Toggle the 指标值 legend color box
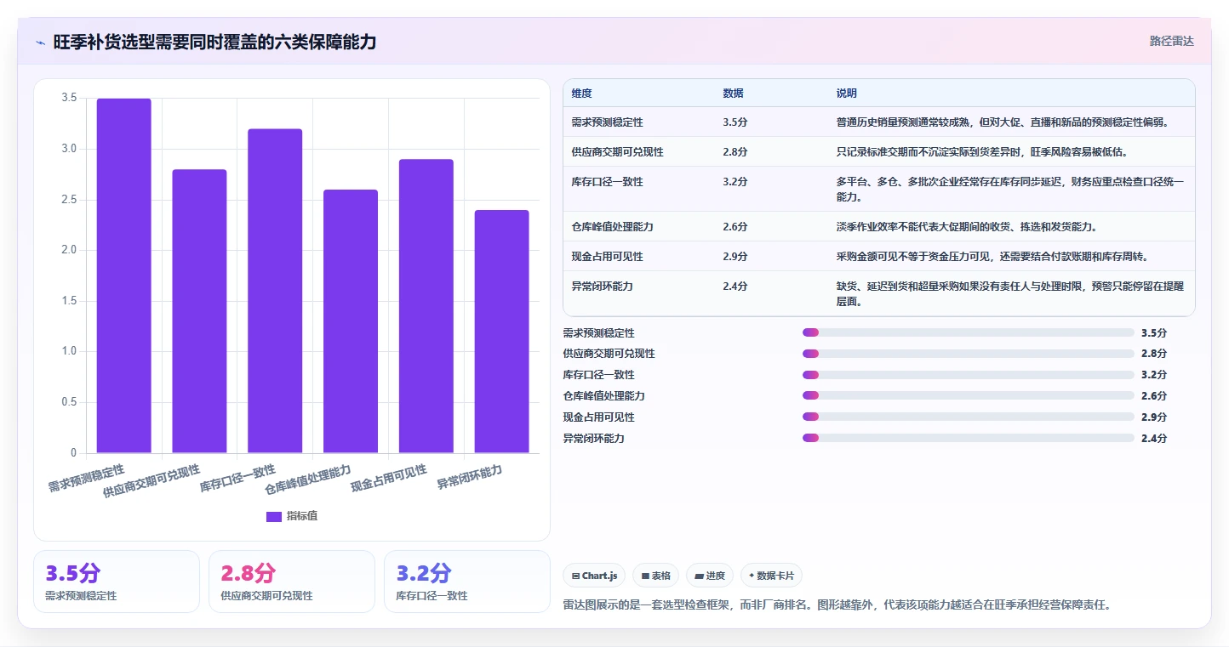 click(274, 516)
